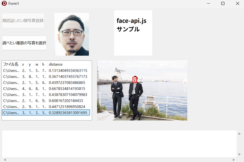Click the y column header
The width and height of the screenshot is (244, 162).
point(31,64)
